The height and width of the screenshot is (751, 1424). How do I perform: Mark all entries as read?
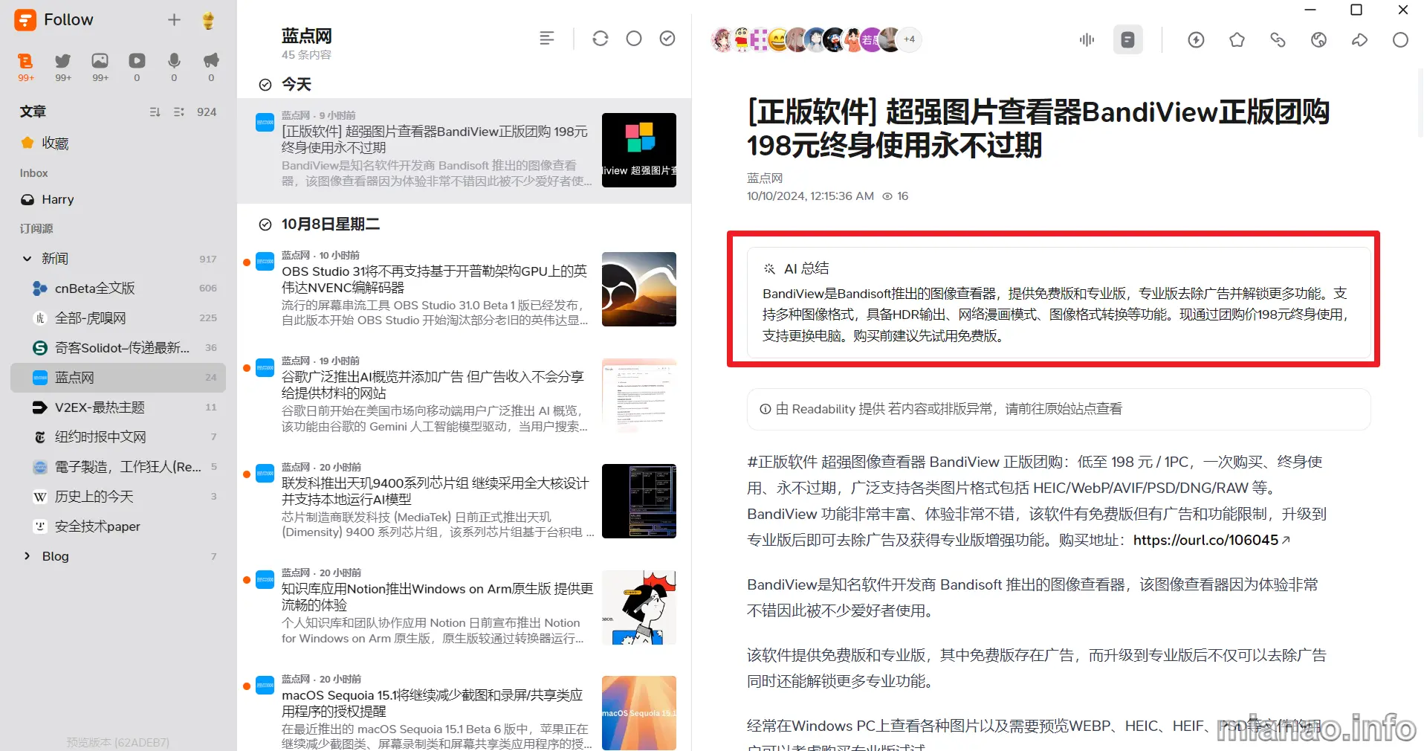667,39
